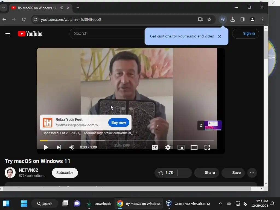Enter full screen mode
This screenshot has width=280, height=210.
pos(207,147)
